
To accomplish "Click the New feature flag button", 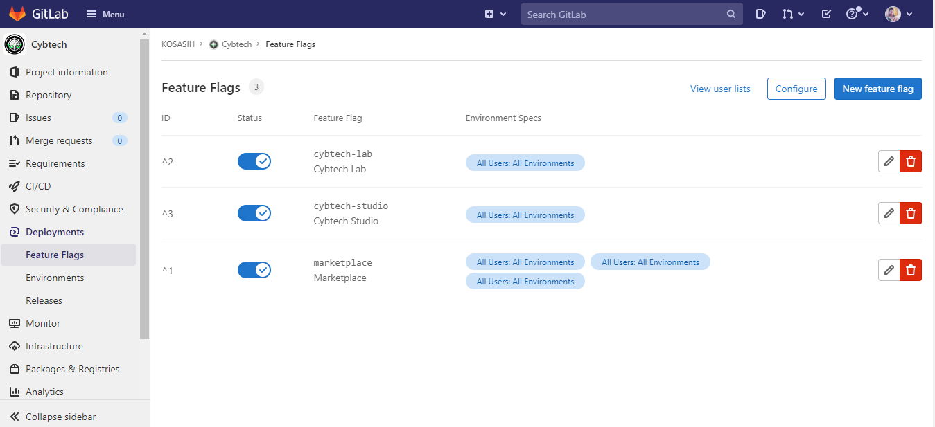I will pos(877,89).
